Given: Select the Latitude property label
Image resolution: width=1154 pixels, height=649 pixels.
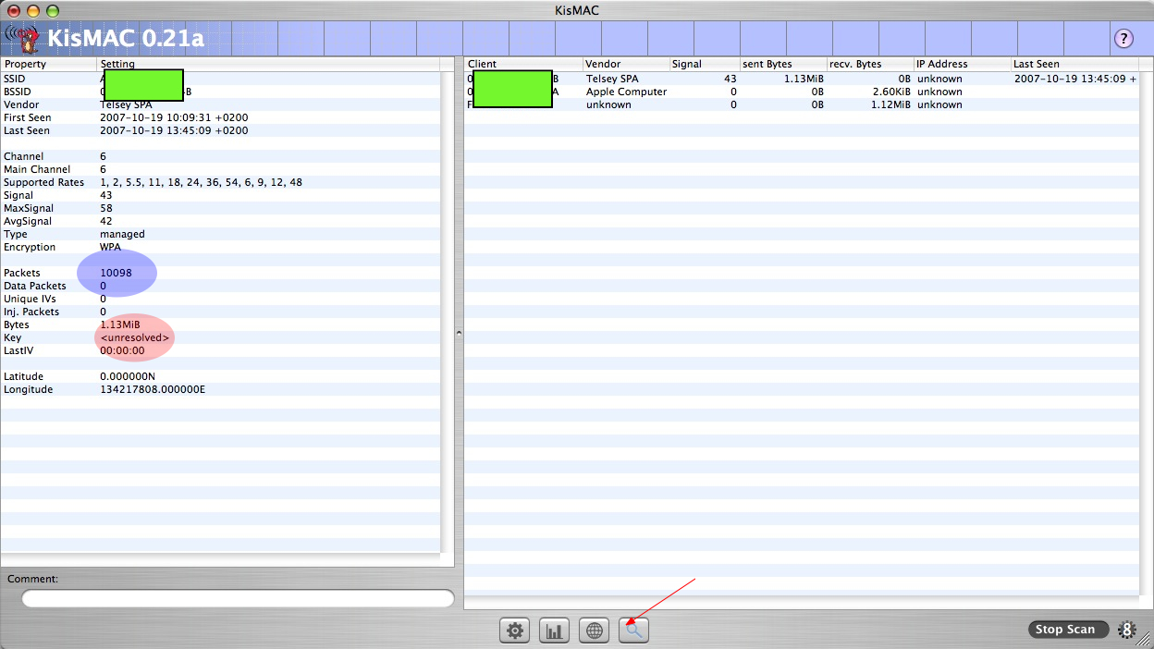Looking at the screenshot, I should pyautogui.click(x=25, y=376).
